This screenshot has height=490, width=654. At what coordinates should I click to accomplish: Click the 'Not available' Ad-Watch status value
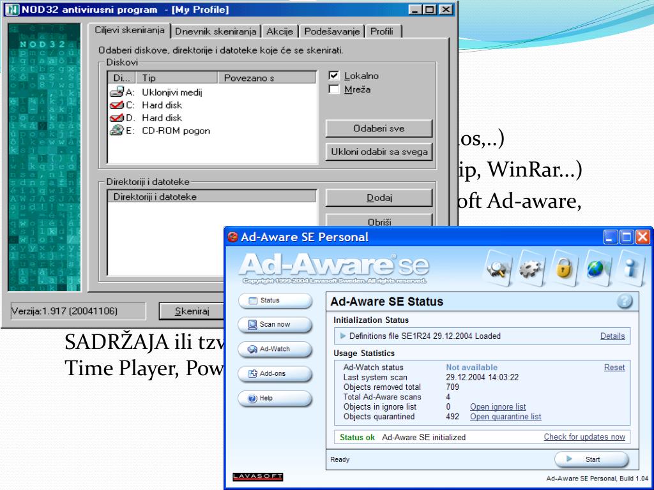pyautogui.click(x=472, y=367)
